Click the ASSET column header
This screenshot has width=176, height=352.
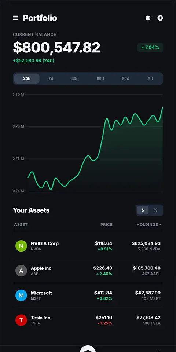point(21,224)
